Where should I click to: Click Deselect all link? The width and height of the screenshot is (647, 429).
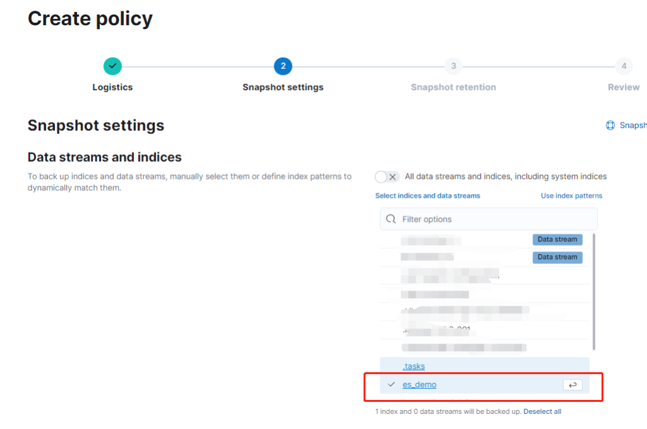(x=542, y=412)
